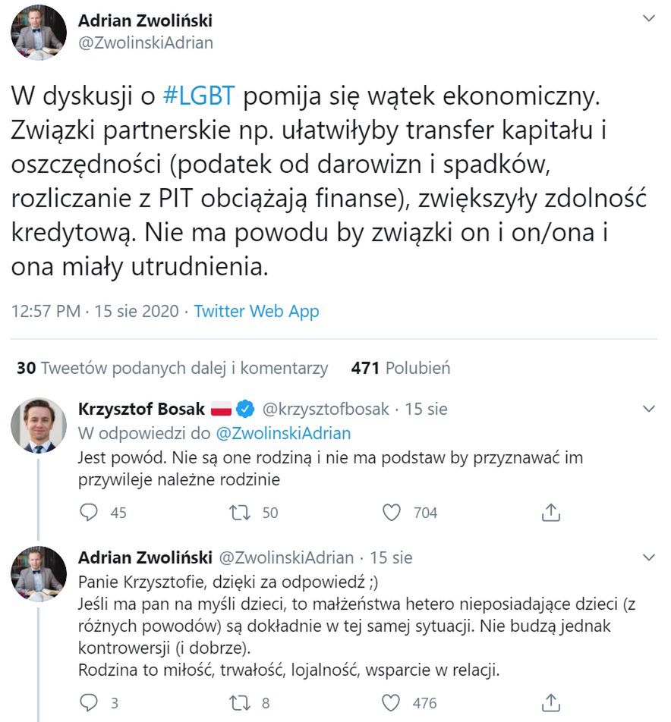Reply to Adrian Zwoliński's second tweet
Image resolution: width=671 pixels, height=722 pixels.
click(90, 702)
